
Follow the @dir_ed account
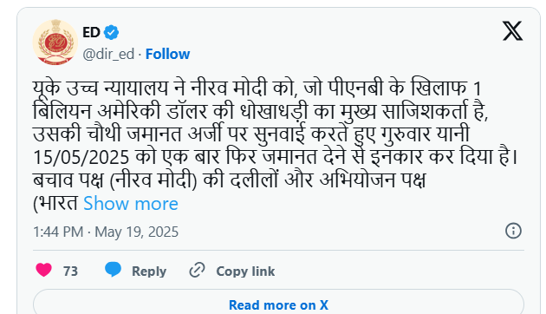click(x=167, y=54)
